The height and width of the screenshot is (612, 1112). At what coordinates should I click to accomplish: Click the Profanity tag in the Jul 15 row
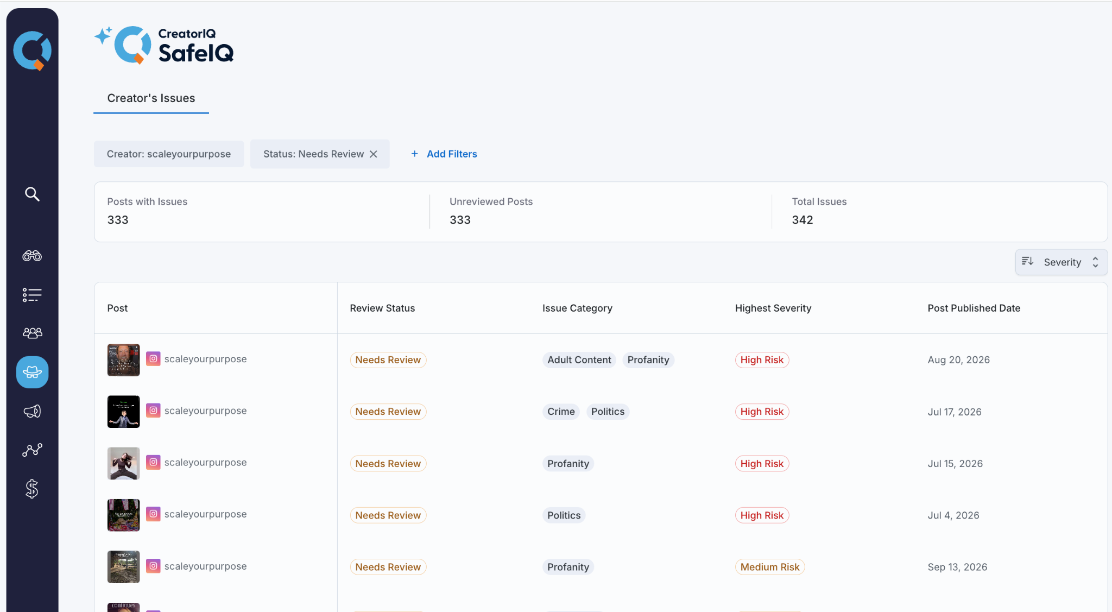(x=568, y=464)
